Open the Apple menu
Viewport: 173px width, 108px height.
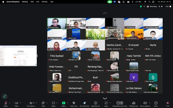(3, 2)
